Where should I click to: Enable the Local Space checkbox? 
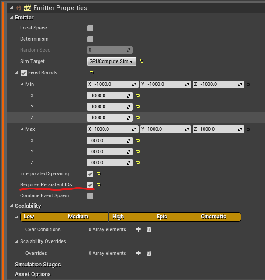click(x=90, y=28)
